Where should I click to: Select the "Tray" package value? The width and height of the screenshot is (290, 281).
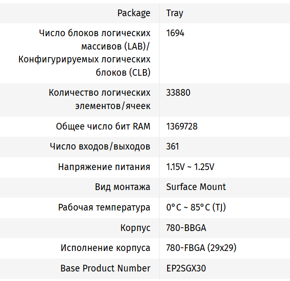175,13
